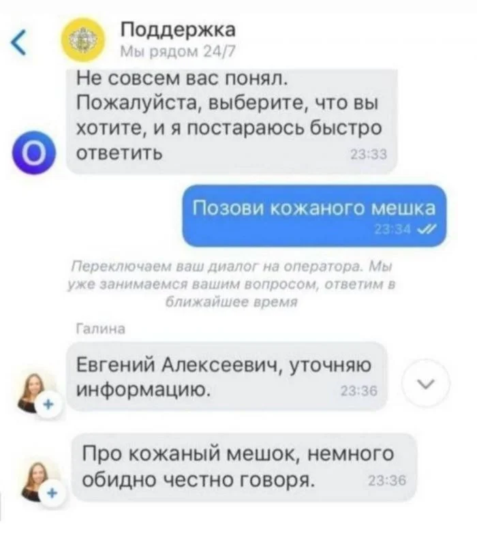Open the "Поддержка" chat title
The image size is (477, 537).
(179, 29)
